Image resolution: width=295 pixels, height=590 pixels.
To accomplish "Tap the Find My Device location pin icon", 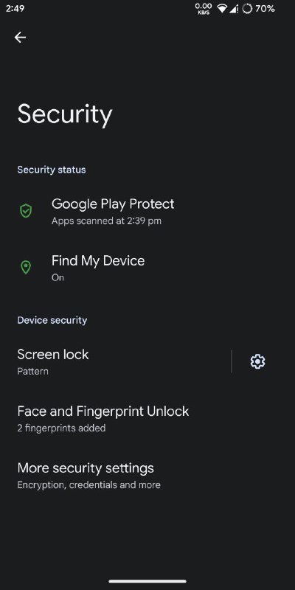I will pos(26,268).
